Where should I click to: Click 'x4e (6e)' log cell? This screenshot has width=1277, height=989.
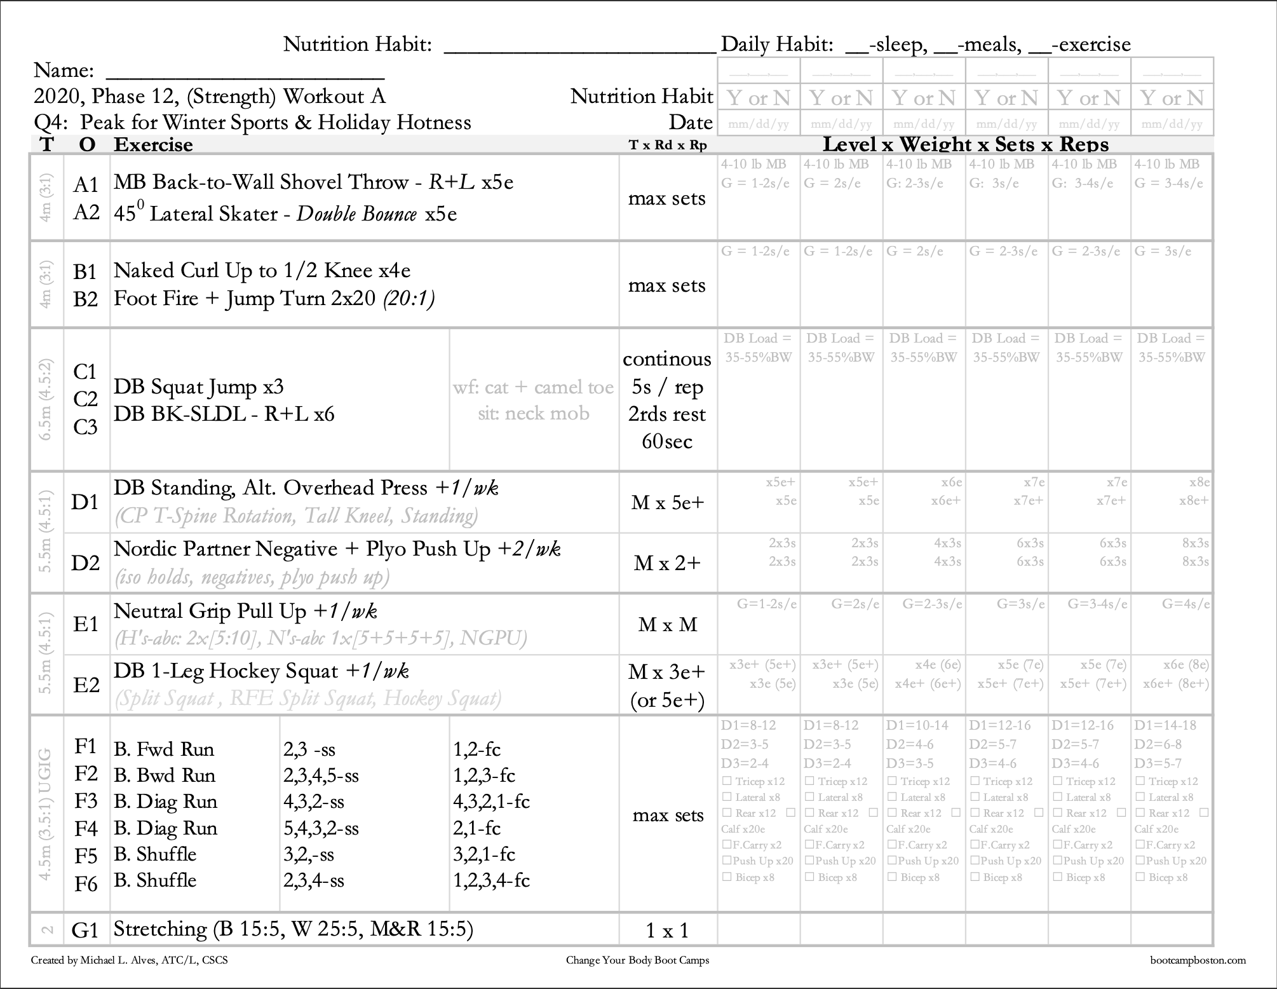coord(938,665)
